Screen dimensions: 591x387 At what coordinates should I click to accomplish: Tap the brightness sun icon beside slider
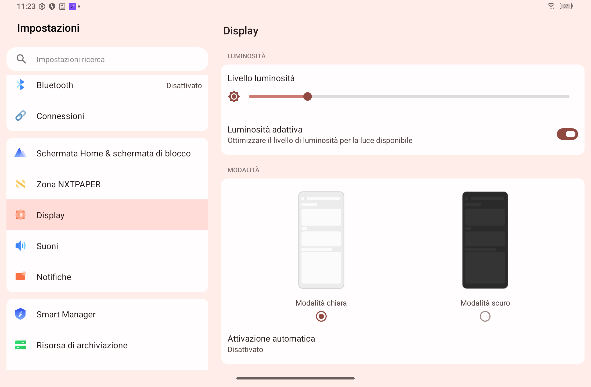pos(234,96)
